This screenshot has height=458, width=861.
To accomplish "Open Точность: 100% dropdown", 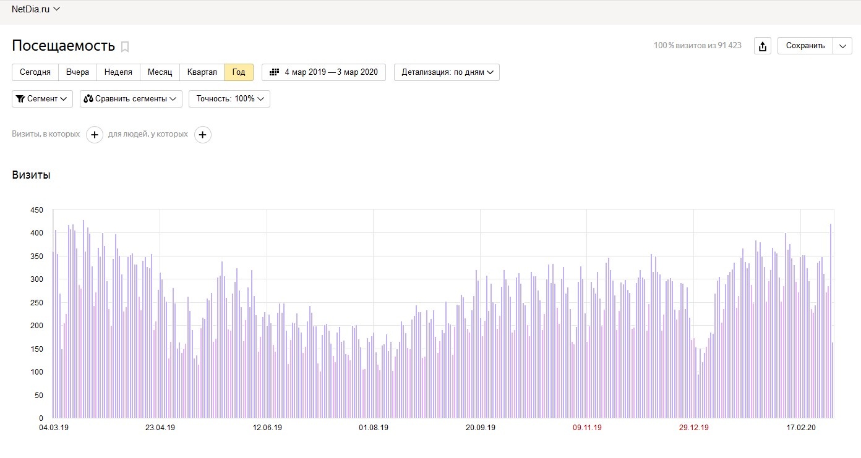I will pos(229,99).
